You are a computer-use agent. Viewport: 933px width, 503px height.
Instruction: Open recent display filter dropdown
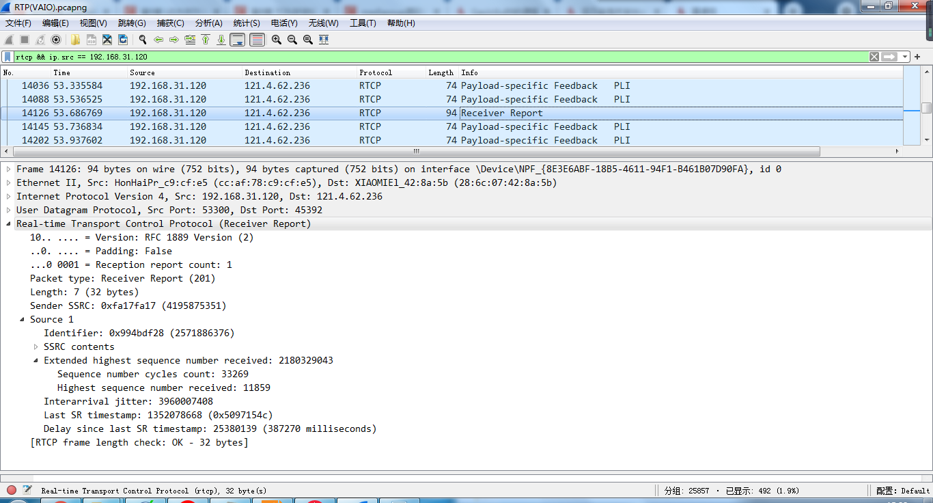(x=905, y=57)
